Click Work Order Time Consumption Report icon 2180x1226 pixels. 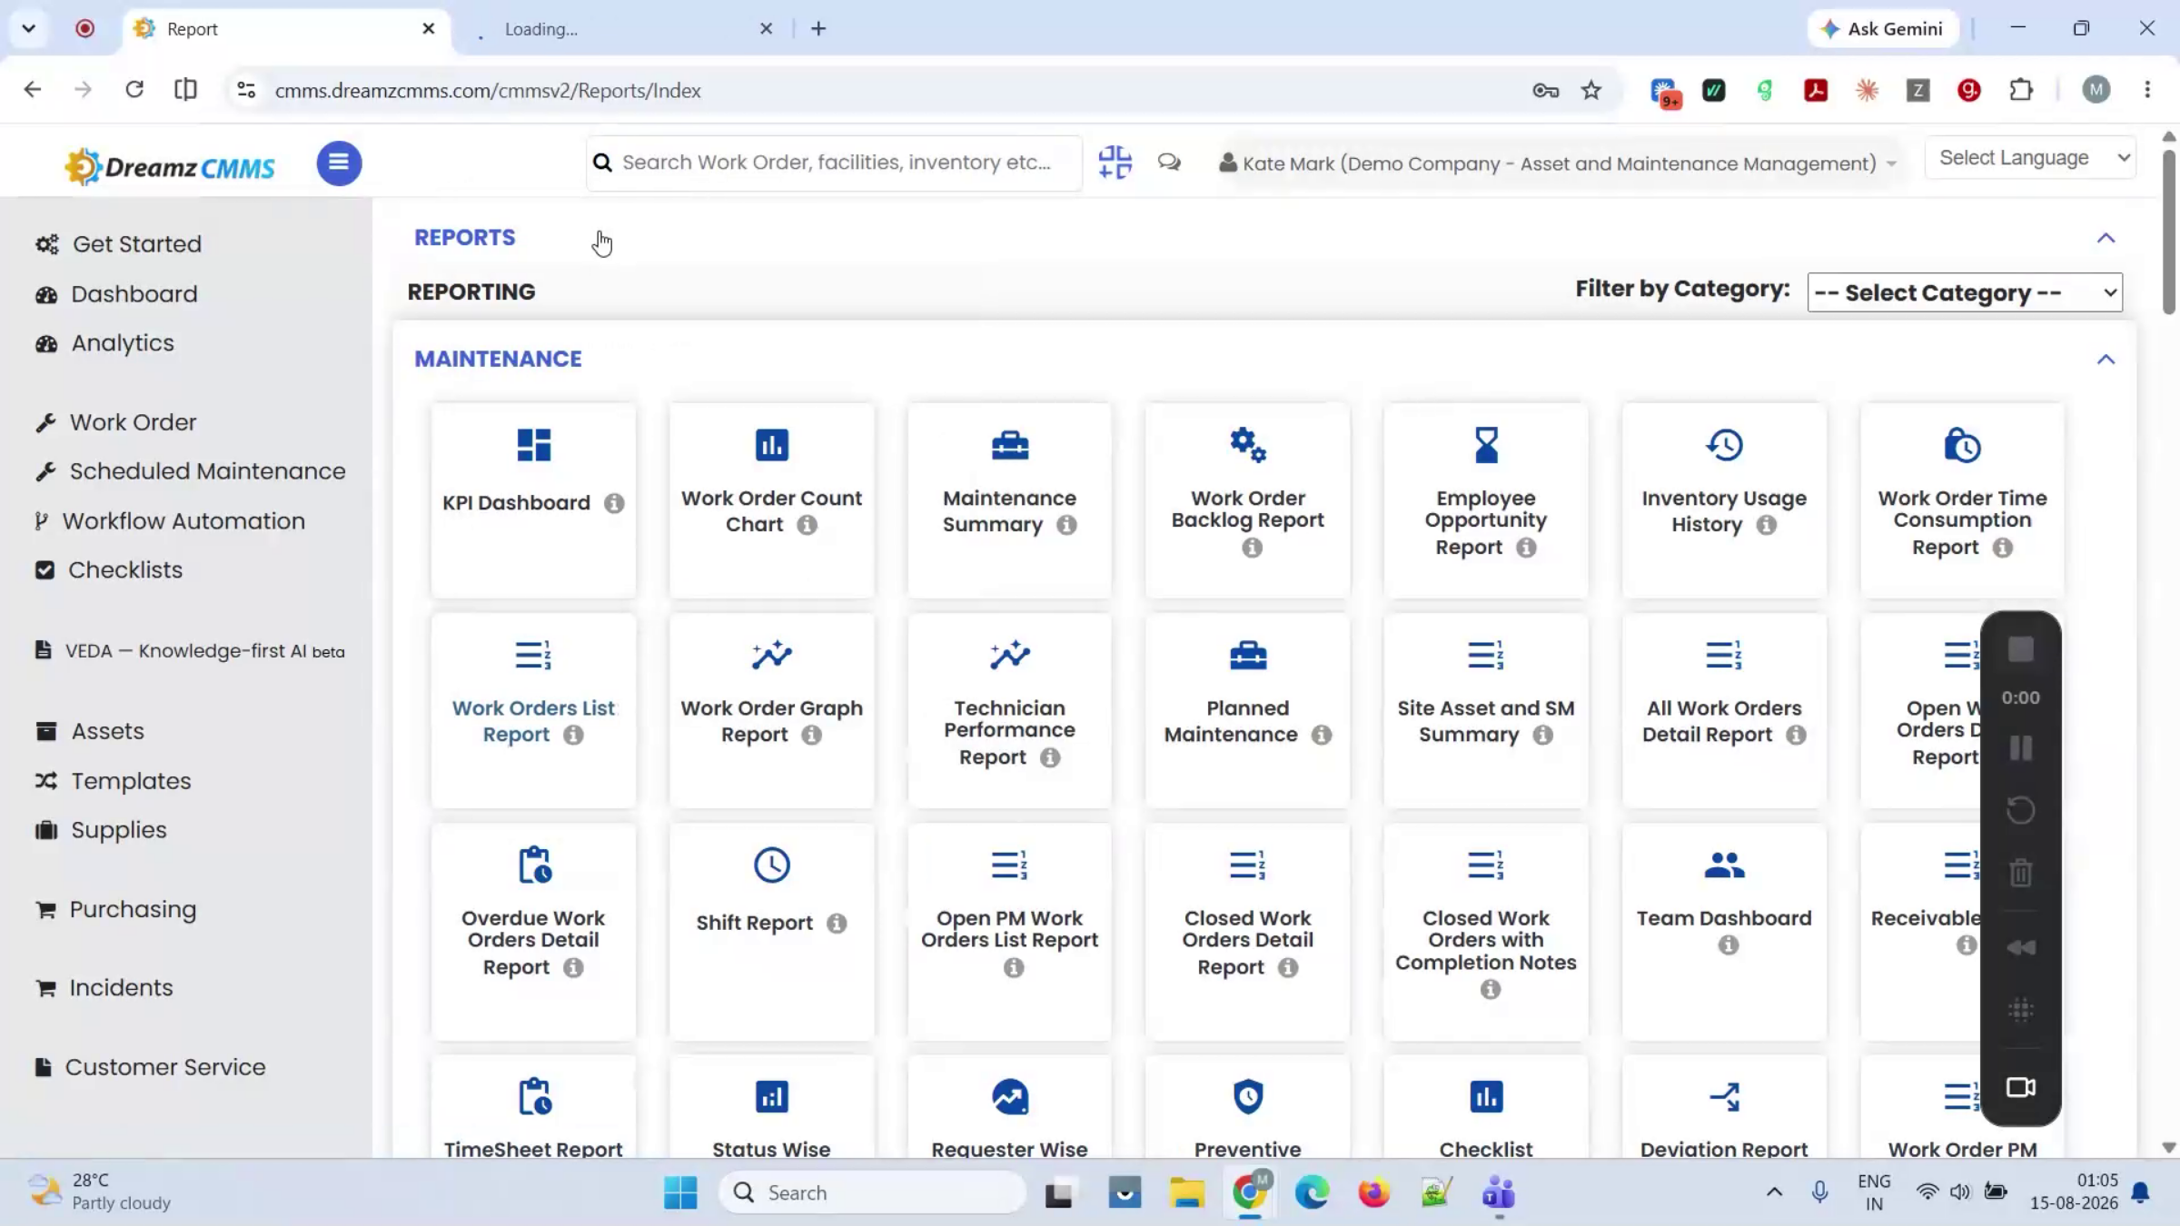(1962, 445)
